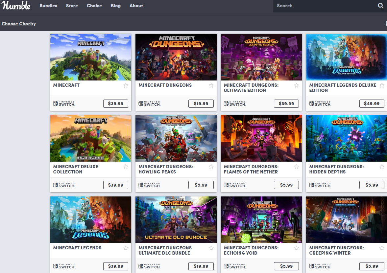
Task: Add Minecraft Deluxe Collection to wishlist
Action: click(126, 167)
